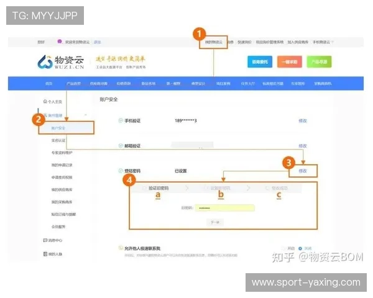Click the green button in the header
The height and width of the screenshot is (298, 373).
[319, 62]
